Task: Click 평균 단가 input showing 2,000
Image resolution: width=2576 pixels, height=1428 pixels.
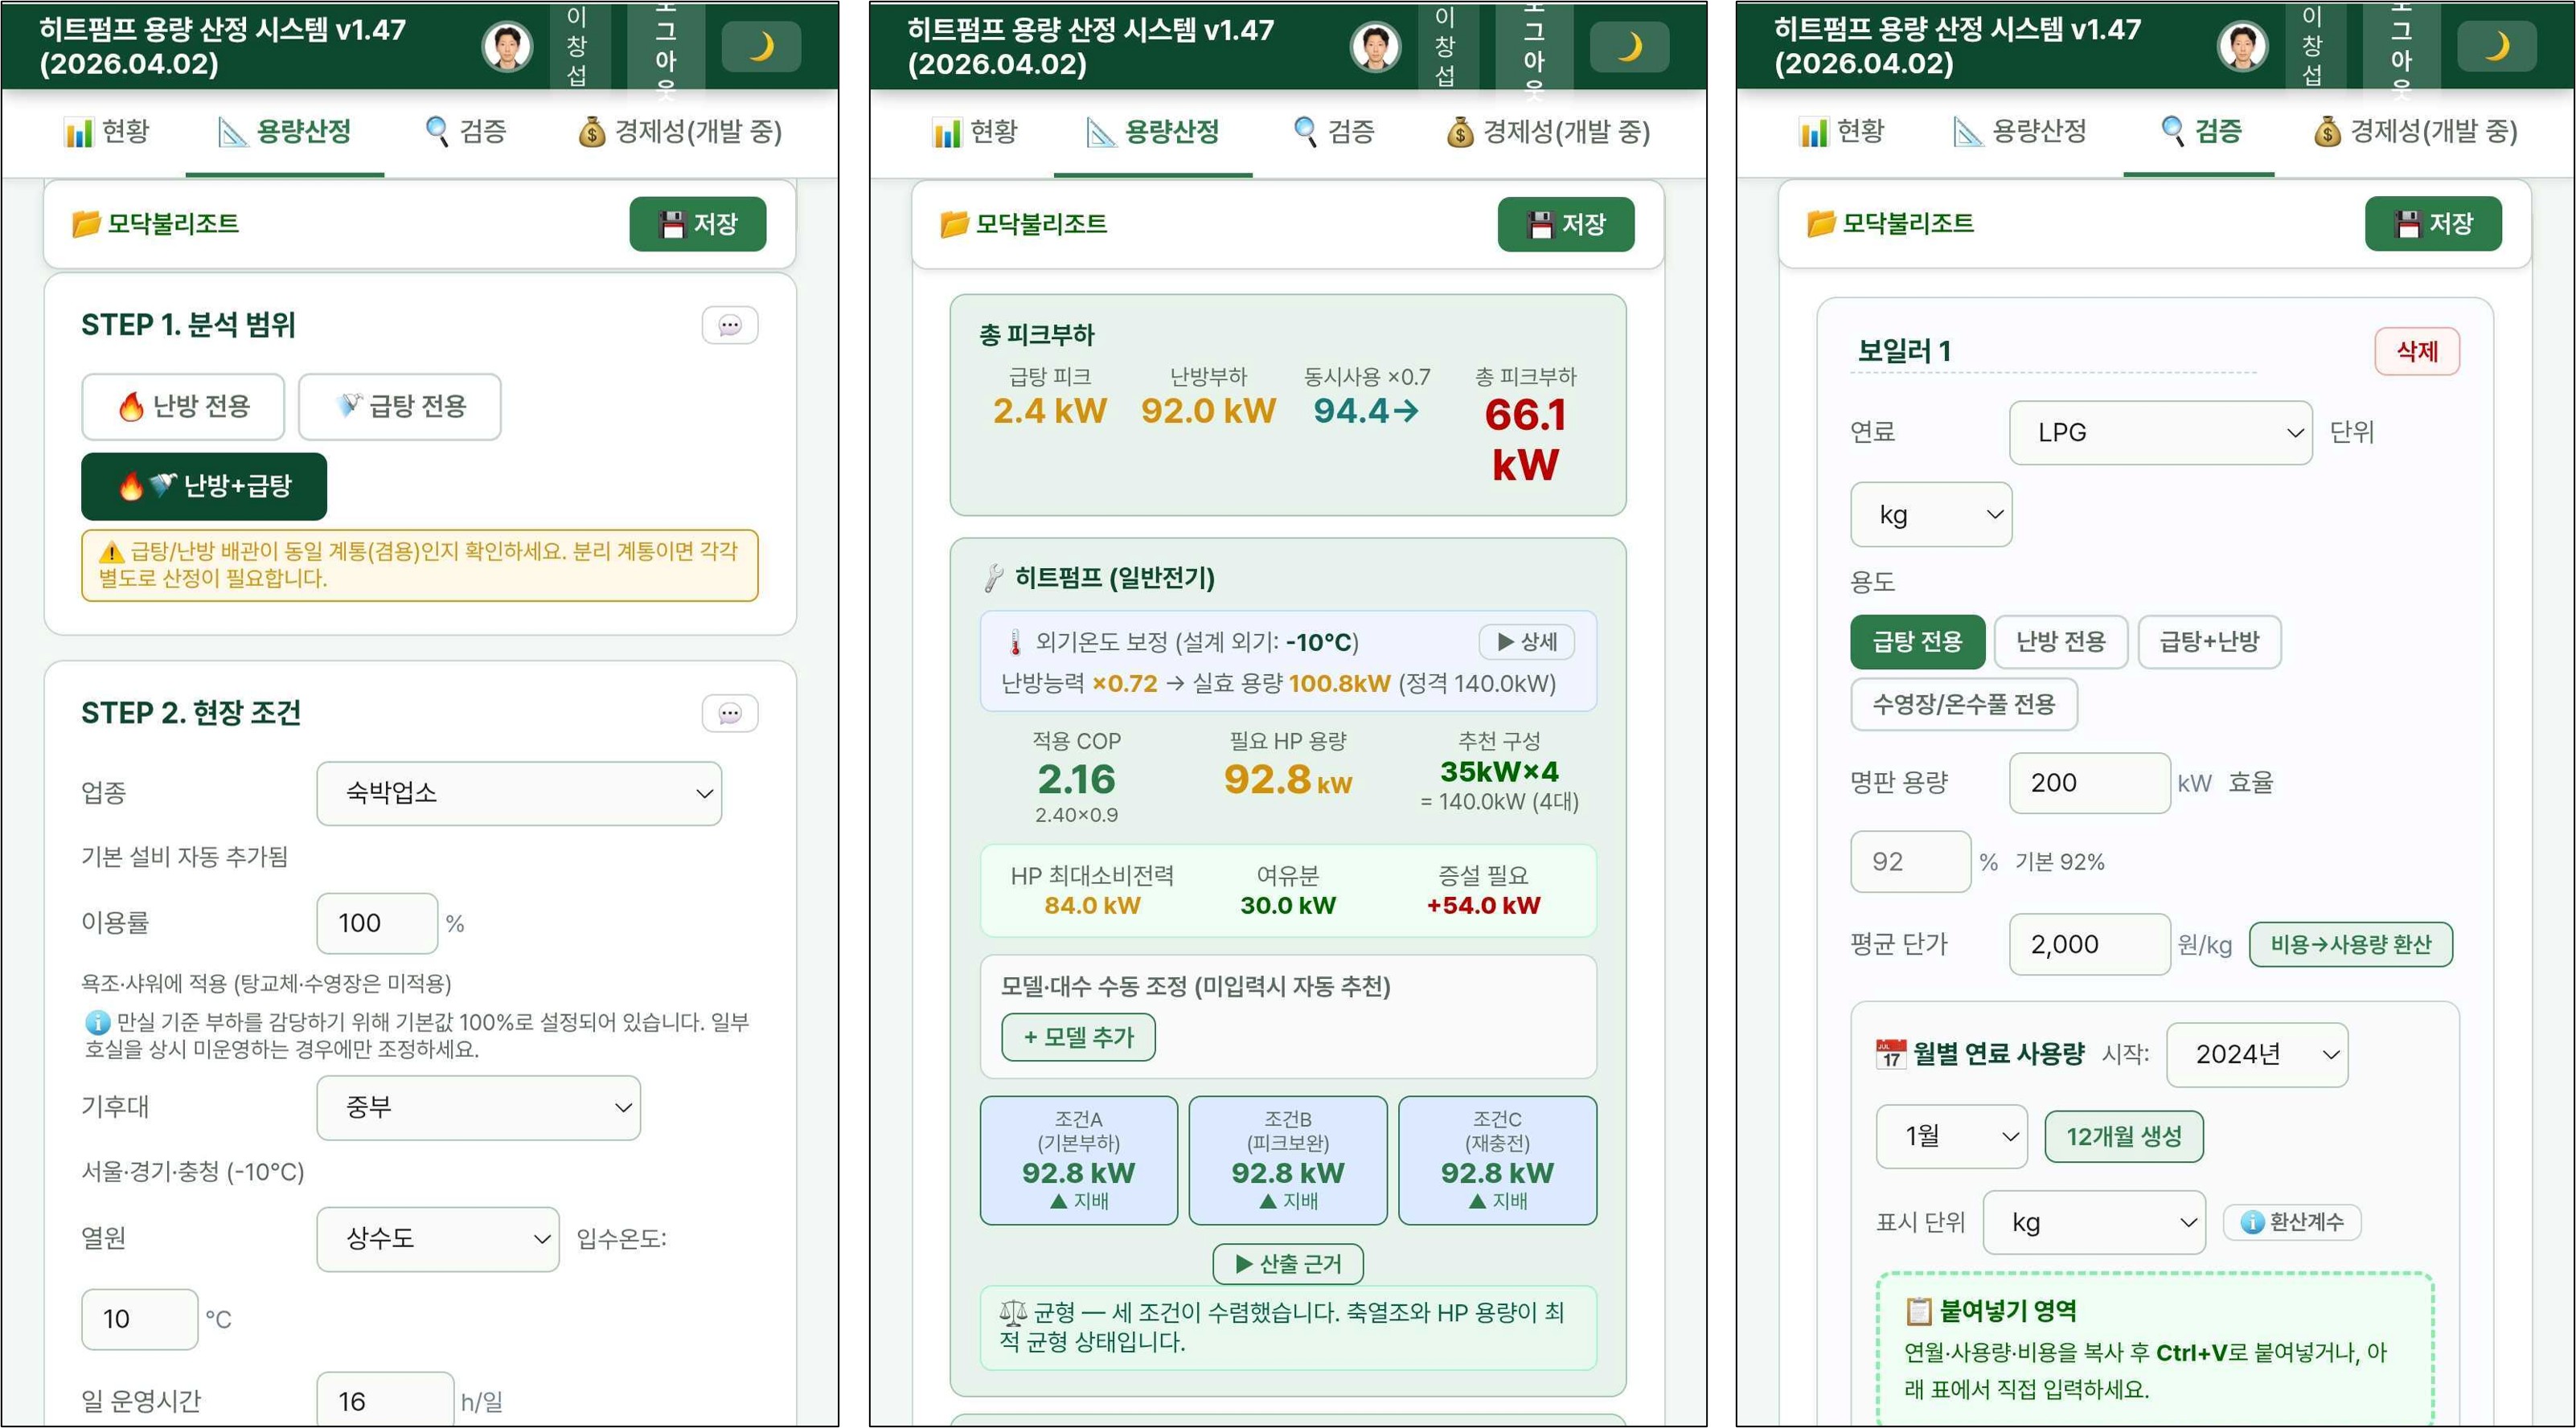Action: click(x=2090, y=944)
